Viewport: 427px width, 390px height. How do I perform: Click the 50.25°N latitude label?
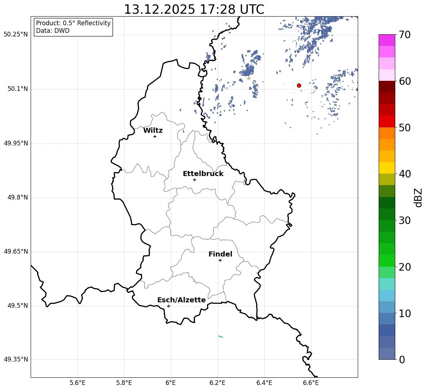tap(16, 35)
